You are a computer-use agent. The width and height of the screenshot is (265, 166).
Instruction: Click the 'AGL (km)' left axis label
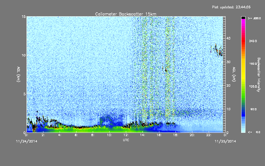click(19, 74)
